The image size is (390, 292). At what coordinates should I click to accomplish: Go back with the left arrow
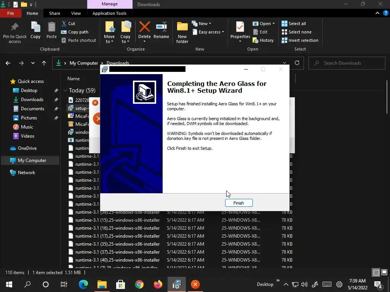[x=8, y=63]
